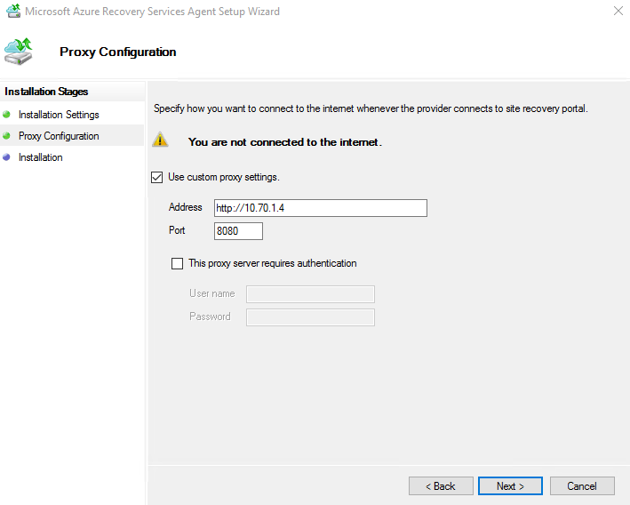Click the Port label
This screenshot has width=630, height=505.
tap(177, 230)
